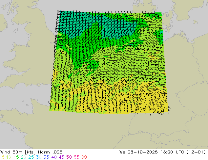Click the purple '40' legend value
Image resolution: width=208 pixels, height=160 pixels.
tap(54, 157)
